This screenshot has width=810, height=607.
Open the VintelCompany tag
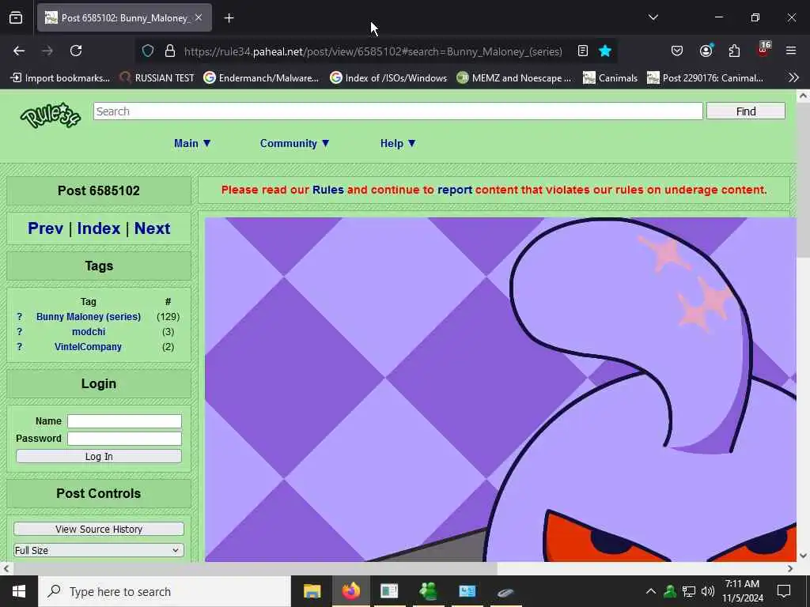point(89,346)
